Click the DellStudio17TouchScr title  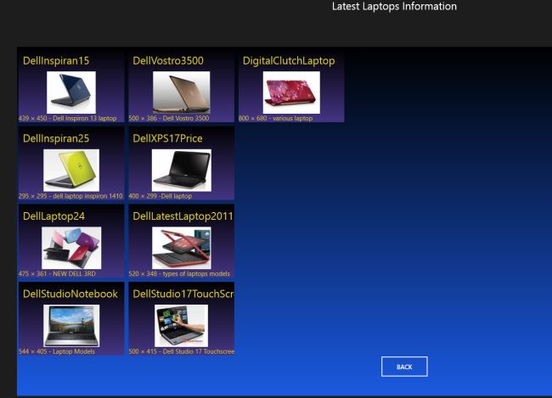pos(183,294)
